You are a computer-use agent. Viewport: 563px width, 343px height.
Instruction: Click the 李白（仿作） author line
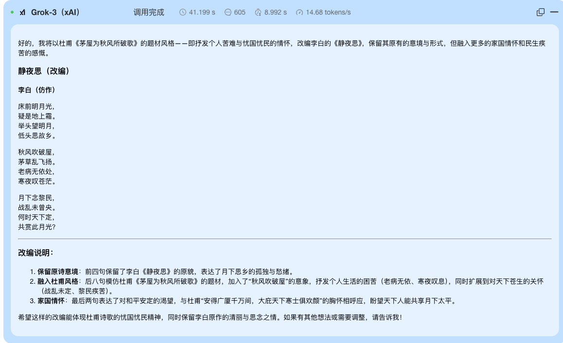click(x=36, y=90)
